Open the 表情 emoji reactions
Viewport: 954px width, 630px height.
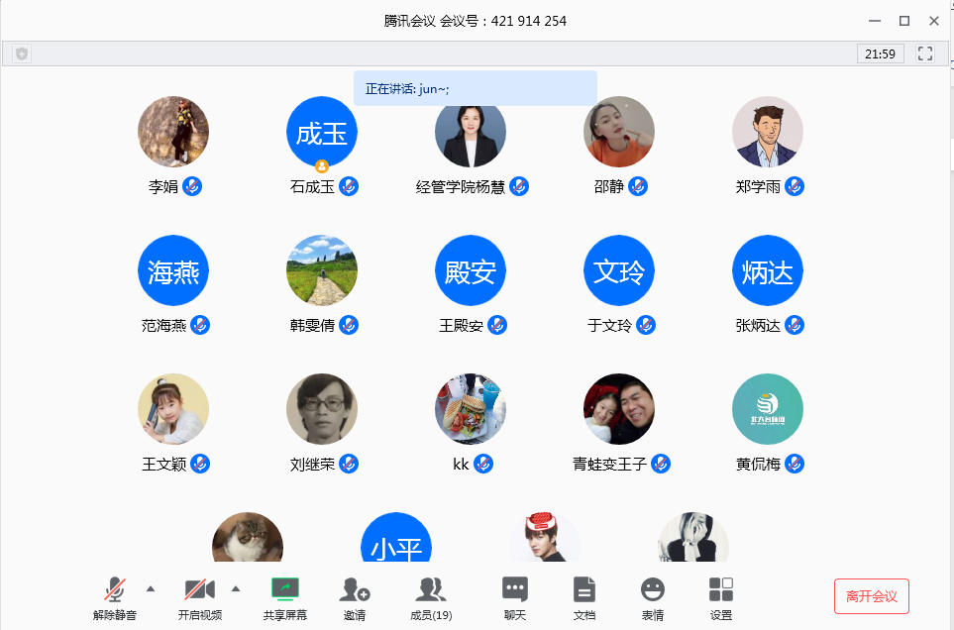tap(652, 598)
